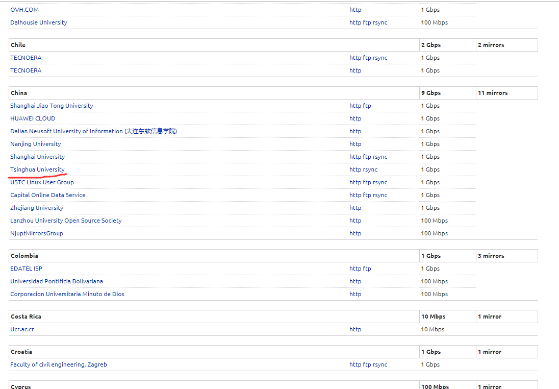Screen dimensions: 559x389
Task: Visit the Zhejiang University mirror
Action: 37,208
